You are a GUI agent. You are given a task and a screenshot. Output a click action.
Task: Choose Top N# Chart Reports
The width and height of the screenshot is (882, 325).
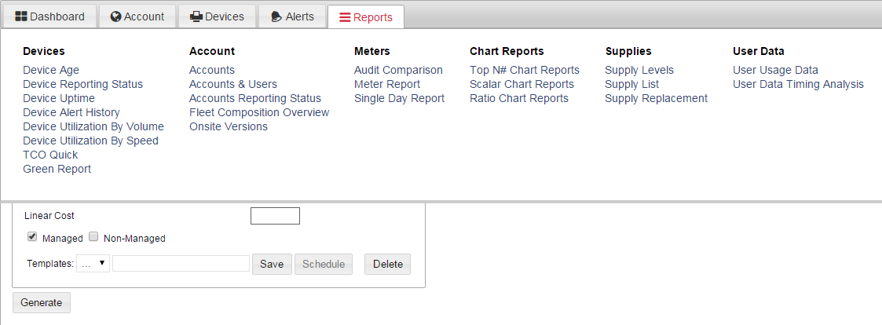tap(525, 71)
